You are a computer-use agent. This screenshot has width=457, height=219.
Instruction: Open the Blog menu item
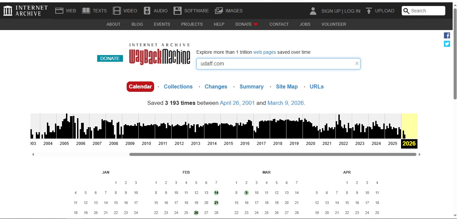137,24
